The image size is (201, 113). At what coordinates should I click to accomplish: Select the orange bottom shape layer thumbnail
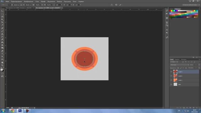point(175,80)
